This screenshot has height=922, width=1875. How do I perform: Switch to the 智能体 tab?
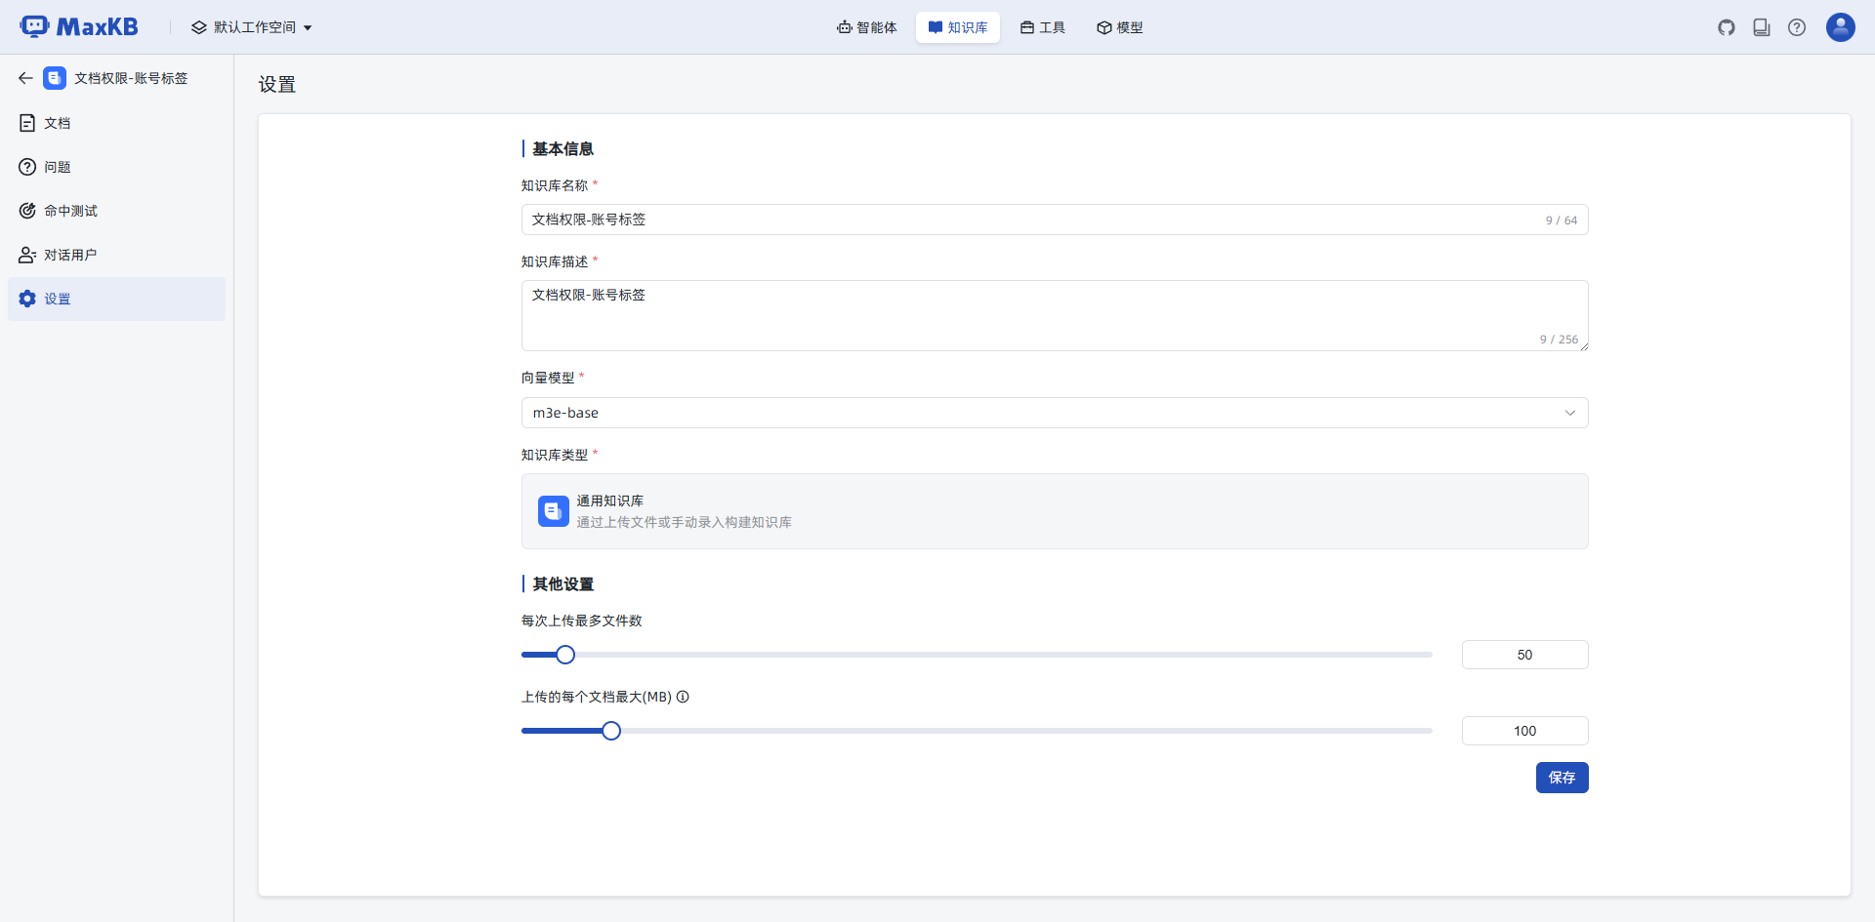tap(867, 27)
